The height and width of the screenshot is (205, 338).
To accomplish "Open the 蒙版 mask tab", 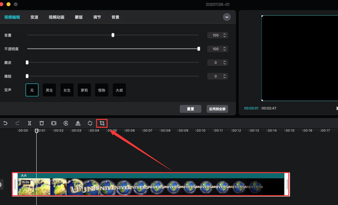I will click(x=79, y=17).
